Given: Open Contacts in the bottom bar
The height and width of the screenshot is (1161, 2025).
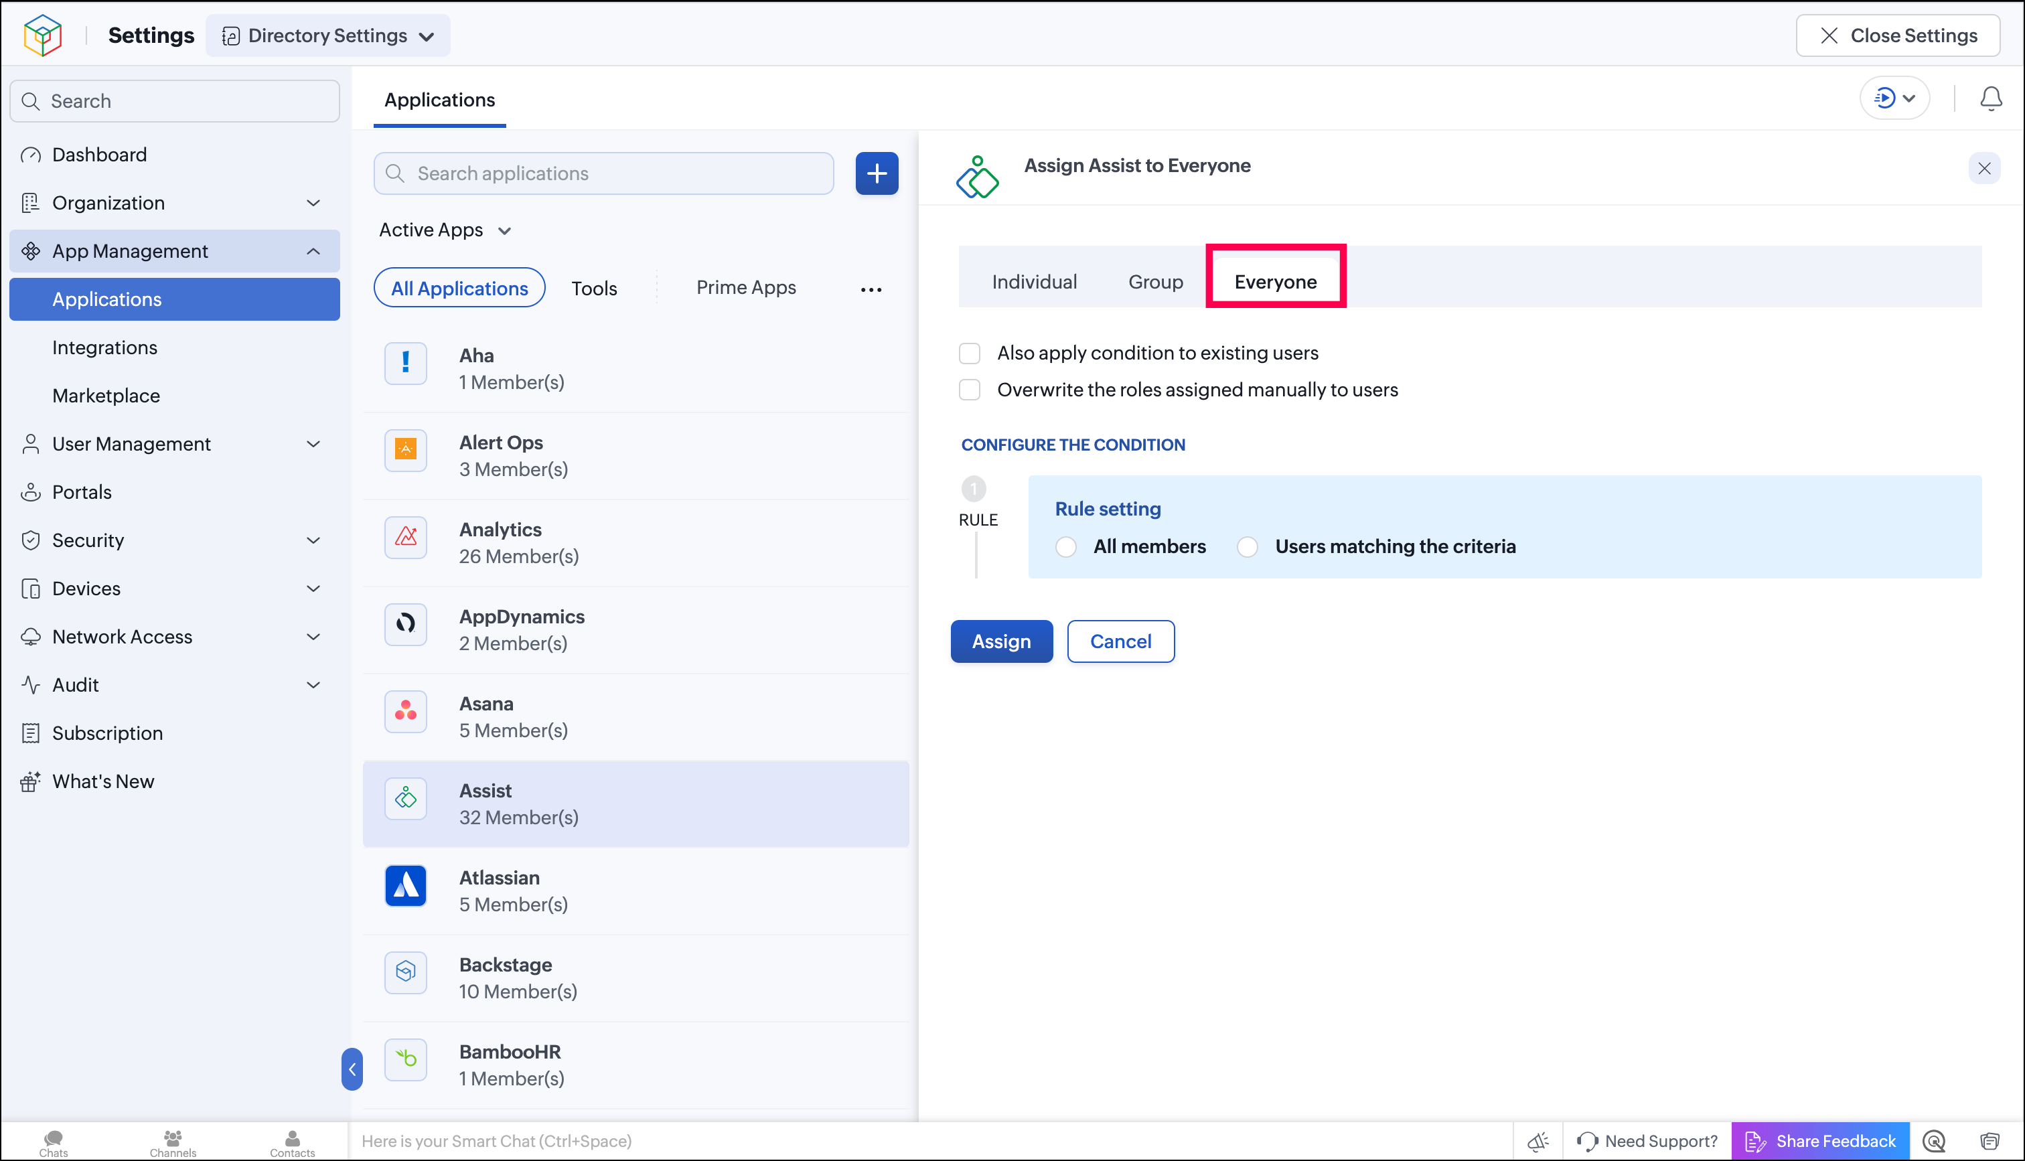Looking at the screenshot, I should (x=292, y=1143).
